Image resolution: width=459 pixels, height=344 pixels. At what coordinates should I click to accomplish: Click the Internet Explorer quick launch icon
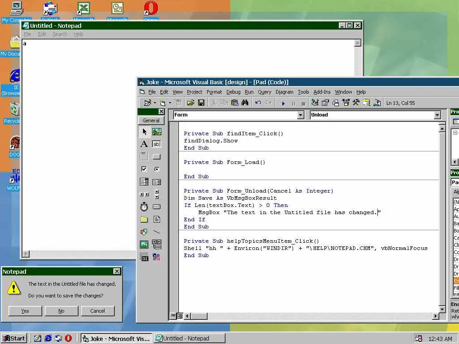[x=48, y=339]
